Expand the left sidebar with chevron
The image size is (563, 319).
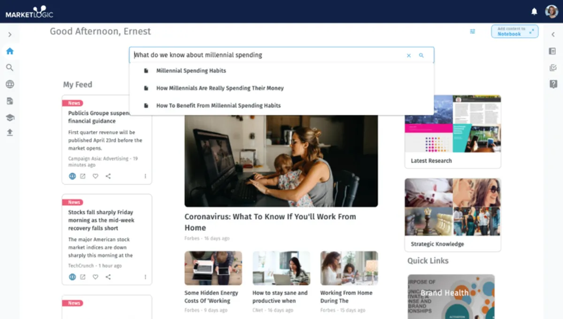[x=10, y=35]
